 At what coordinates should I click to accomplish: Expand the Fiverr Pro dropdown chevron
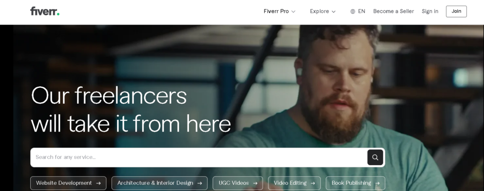tap(293, 12)
